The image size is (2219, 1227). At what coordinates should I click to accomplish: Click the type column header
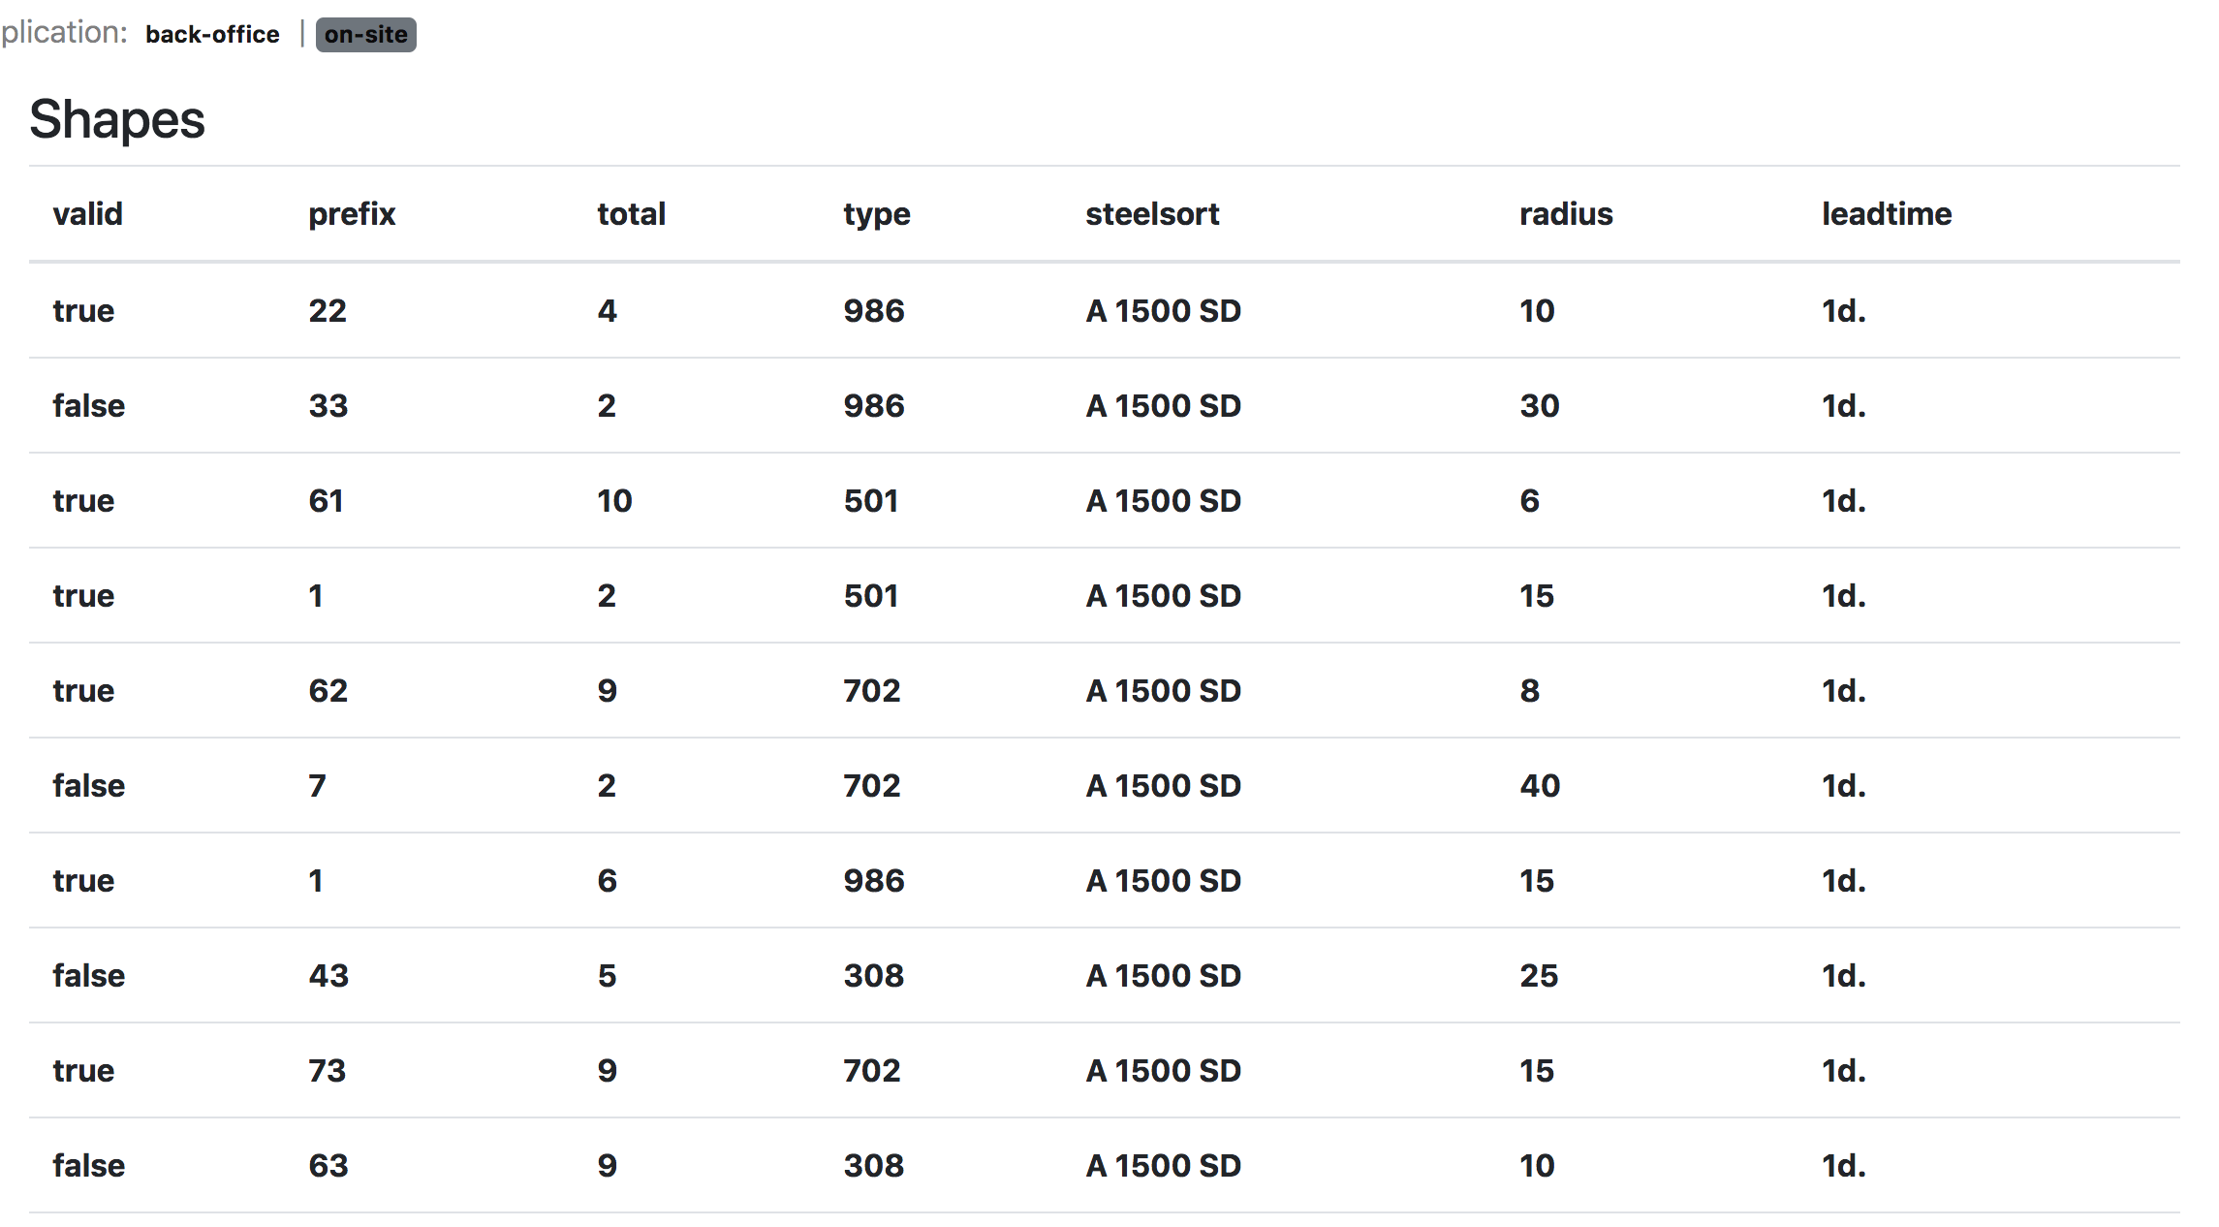pos(876,214)
